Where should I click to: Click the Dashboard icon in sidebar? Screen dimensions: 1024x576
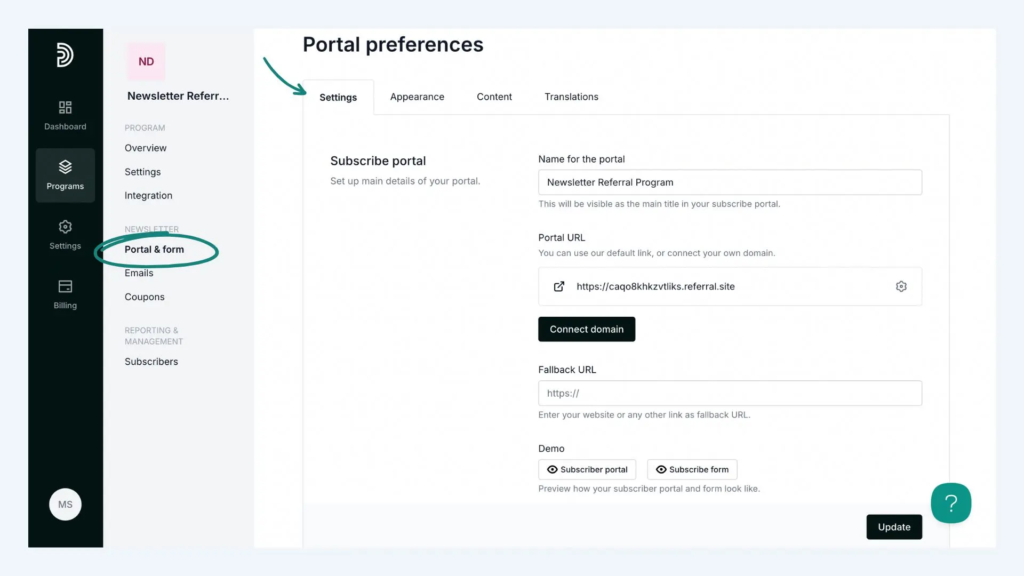(65, 114)
